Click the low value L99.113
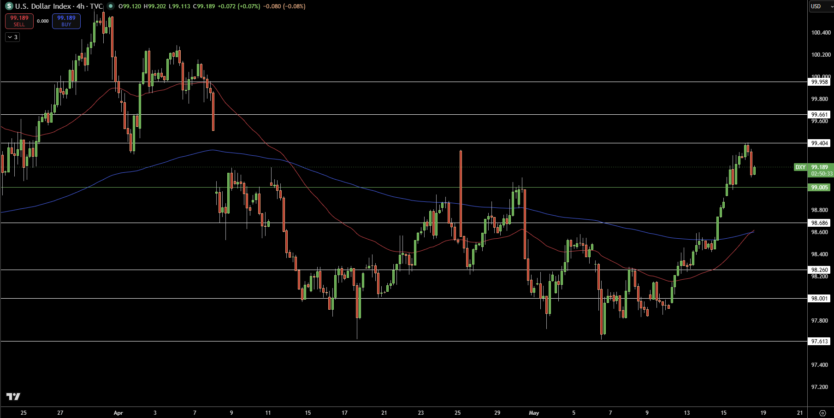 [x=179, y=6]
